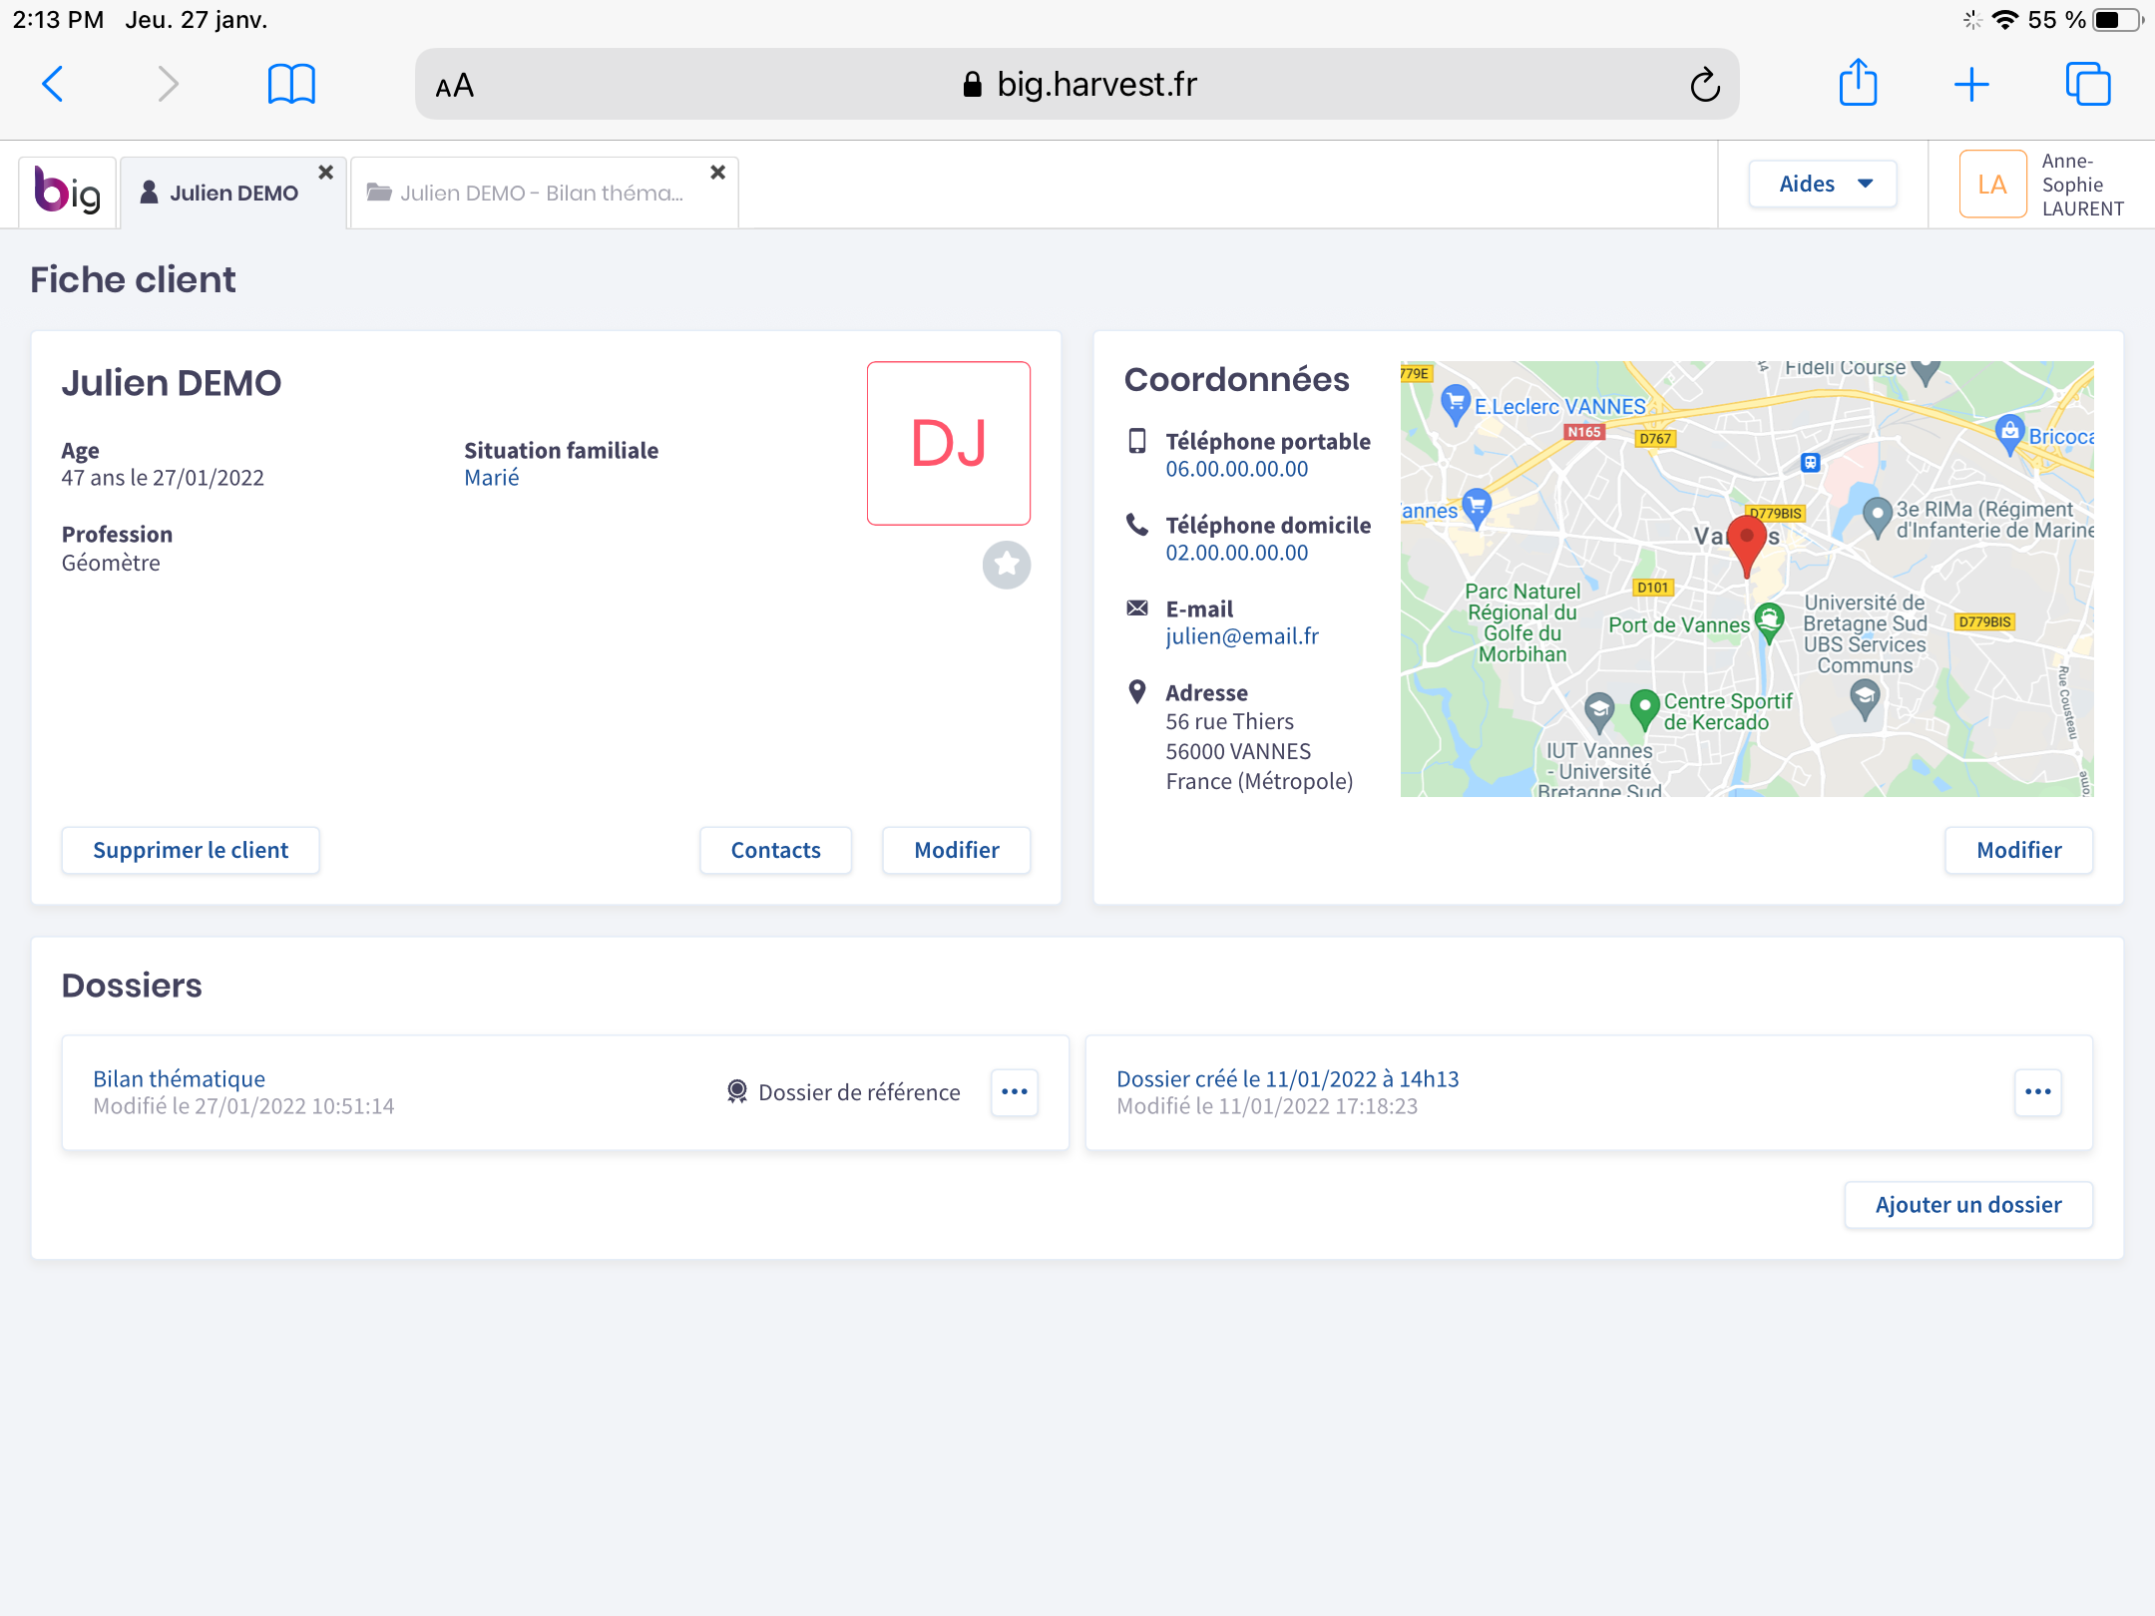Click E.Leclerc VANNES on the map
This screenshot has width=2155, height=1616.
pos(1559,406)
